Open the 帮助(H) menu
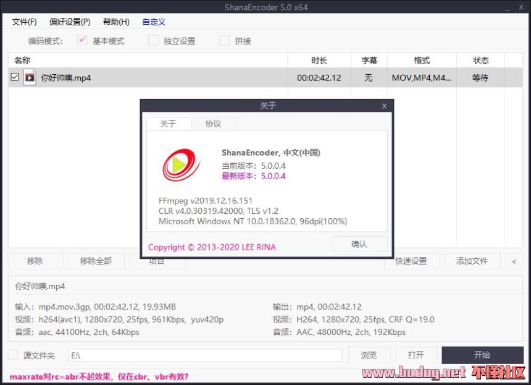531x385 pixels. [x=116, y=22]
